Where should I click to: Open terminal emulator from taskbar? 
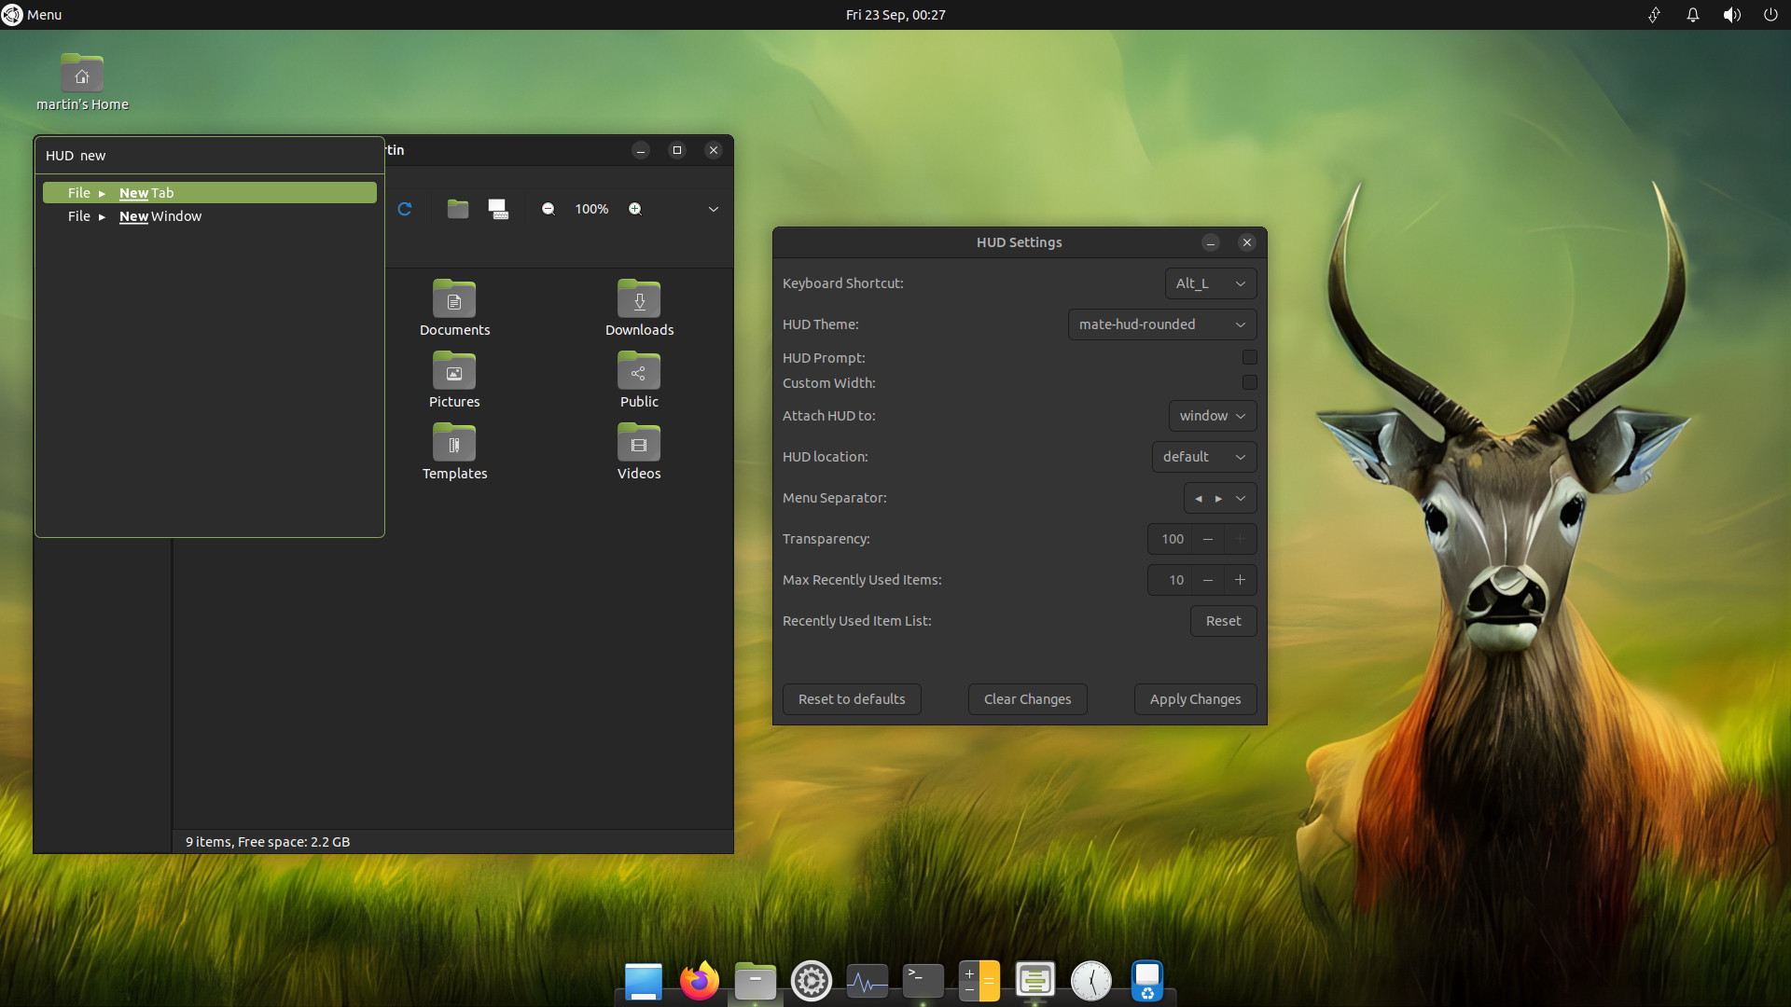point(923,979)
